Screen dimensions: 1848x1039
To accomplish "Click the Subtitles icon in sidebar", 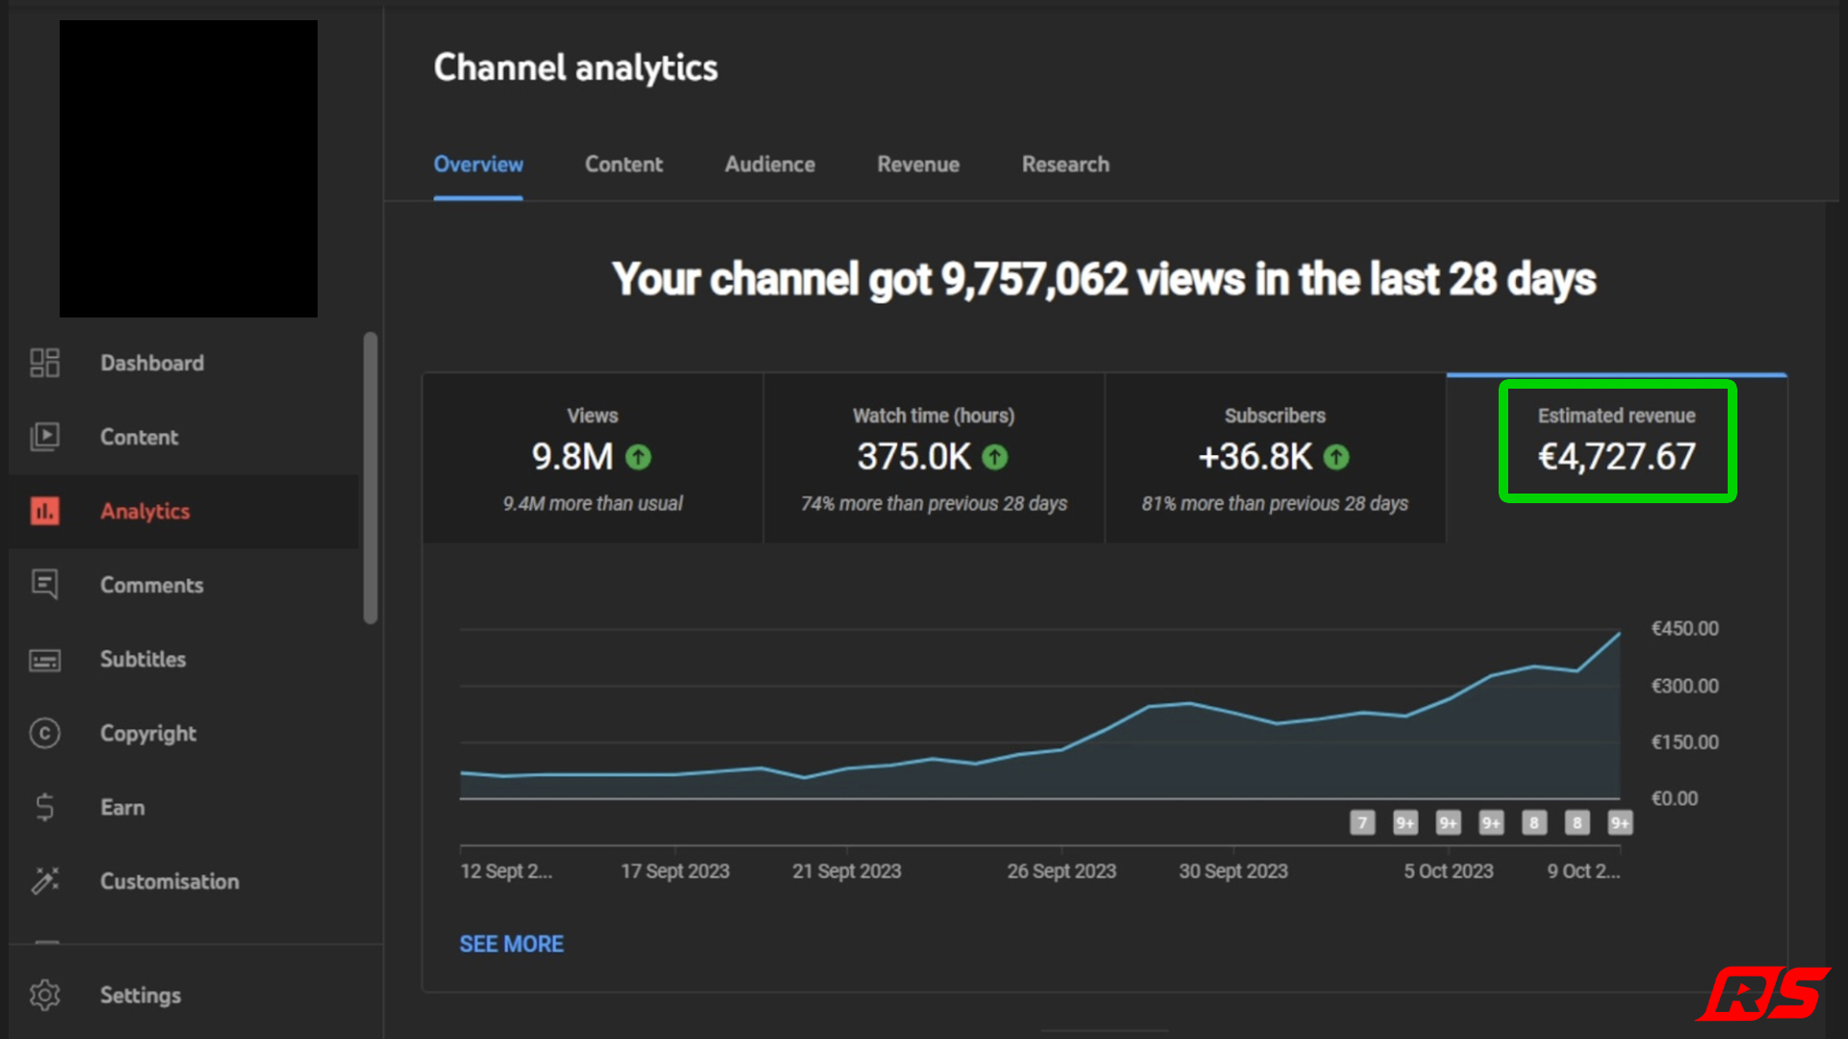I will point(44,660).
